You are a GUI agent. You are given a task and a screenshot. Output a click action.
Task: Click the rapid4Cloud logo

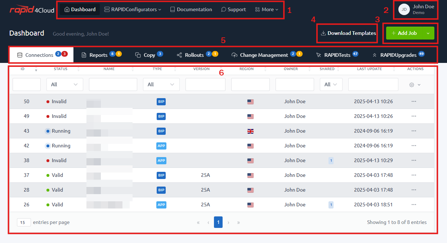click(32, 9)
